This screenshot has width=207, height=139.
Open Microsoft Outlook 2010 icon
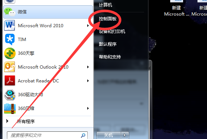pyautogui.click(x=9, y=67)
